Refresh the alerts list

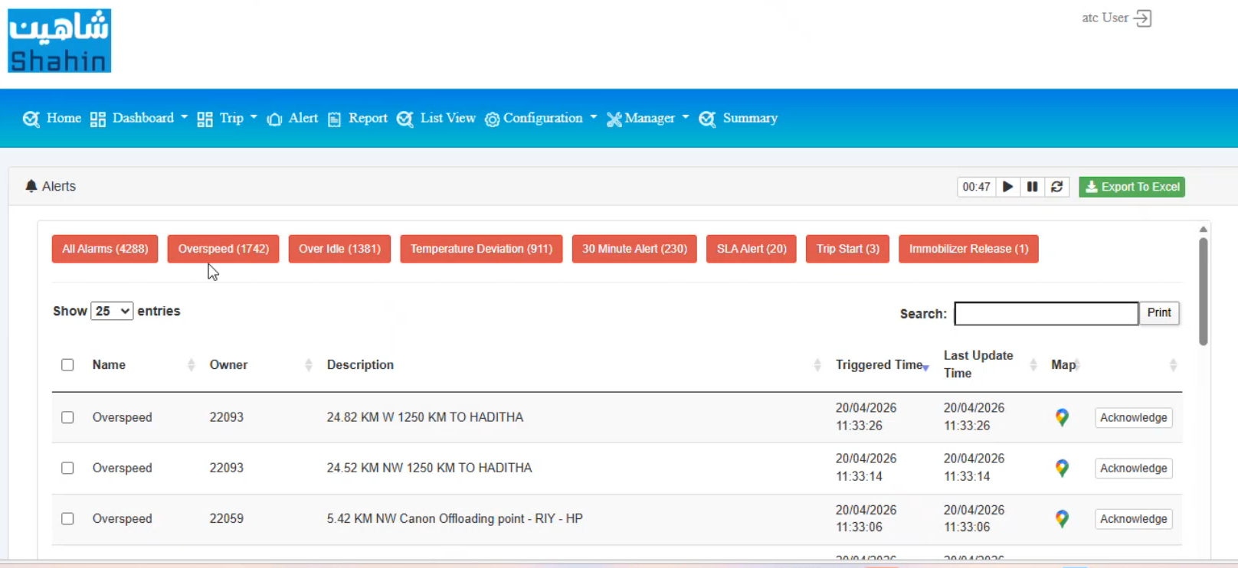pos(1056,187)
